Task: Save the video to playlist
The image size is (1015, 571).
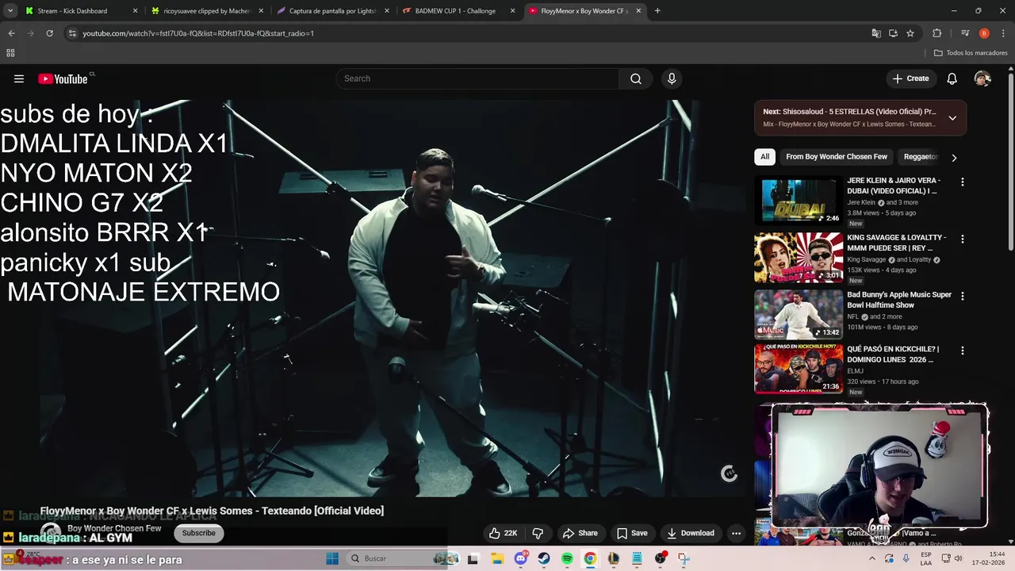Action: [x=632, y=533]
